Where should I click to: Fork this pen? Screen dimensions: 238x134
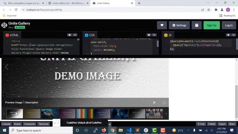[201, 124]
